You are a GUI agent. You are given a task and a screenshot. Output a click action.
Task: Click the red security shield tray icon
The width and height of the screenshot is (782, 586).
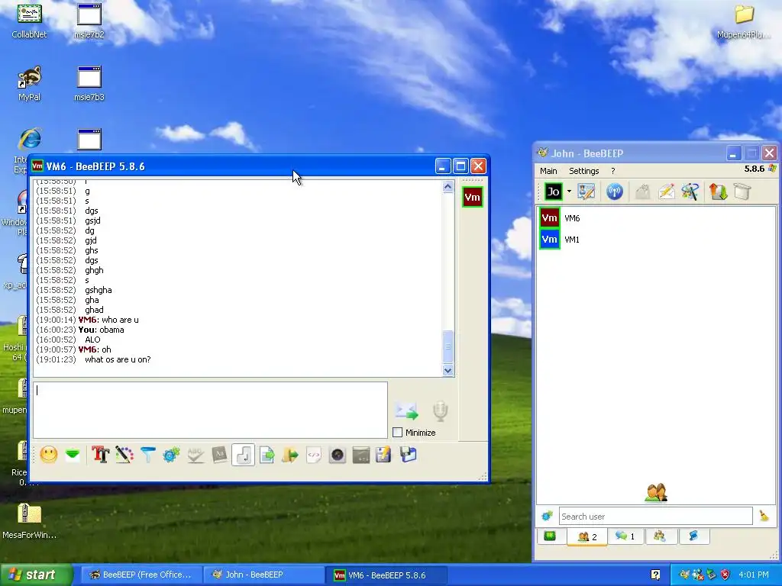pos(725,575)
